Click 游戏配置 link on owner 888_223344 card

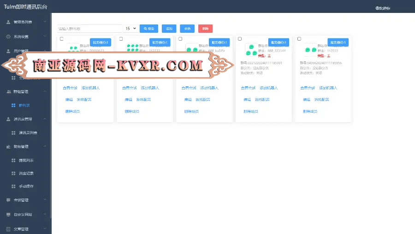[262, 100]
